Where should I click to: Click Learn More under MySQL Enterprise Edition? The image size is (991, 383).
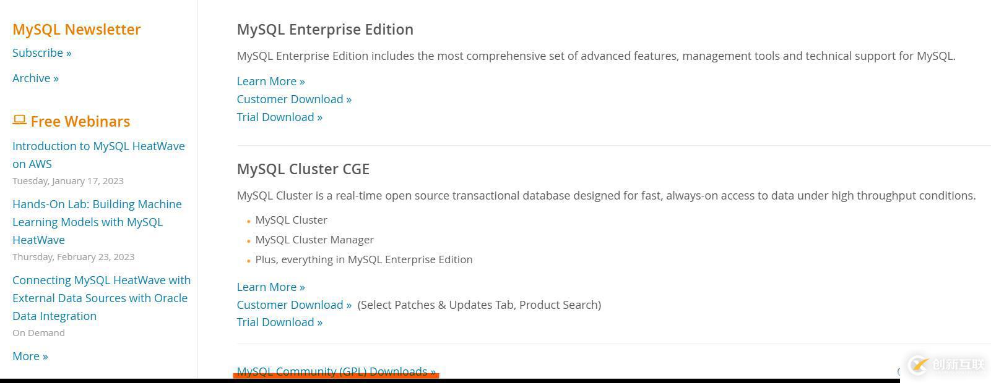(x=270, y=82)
